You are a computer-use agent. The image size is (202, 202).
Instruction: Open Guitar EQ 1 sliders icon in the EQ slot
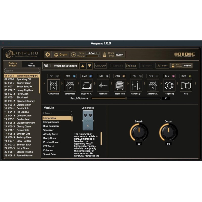click(136, 86)
